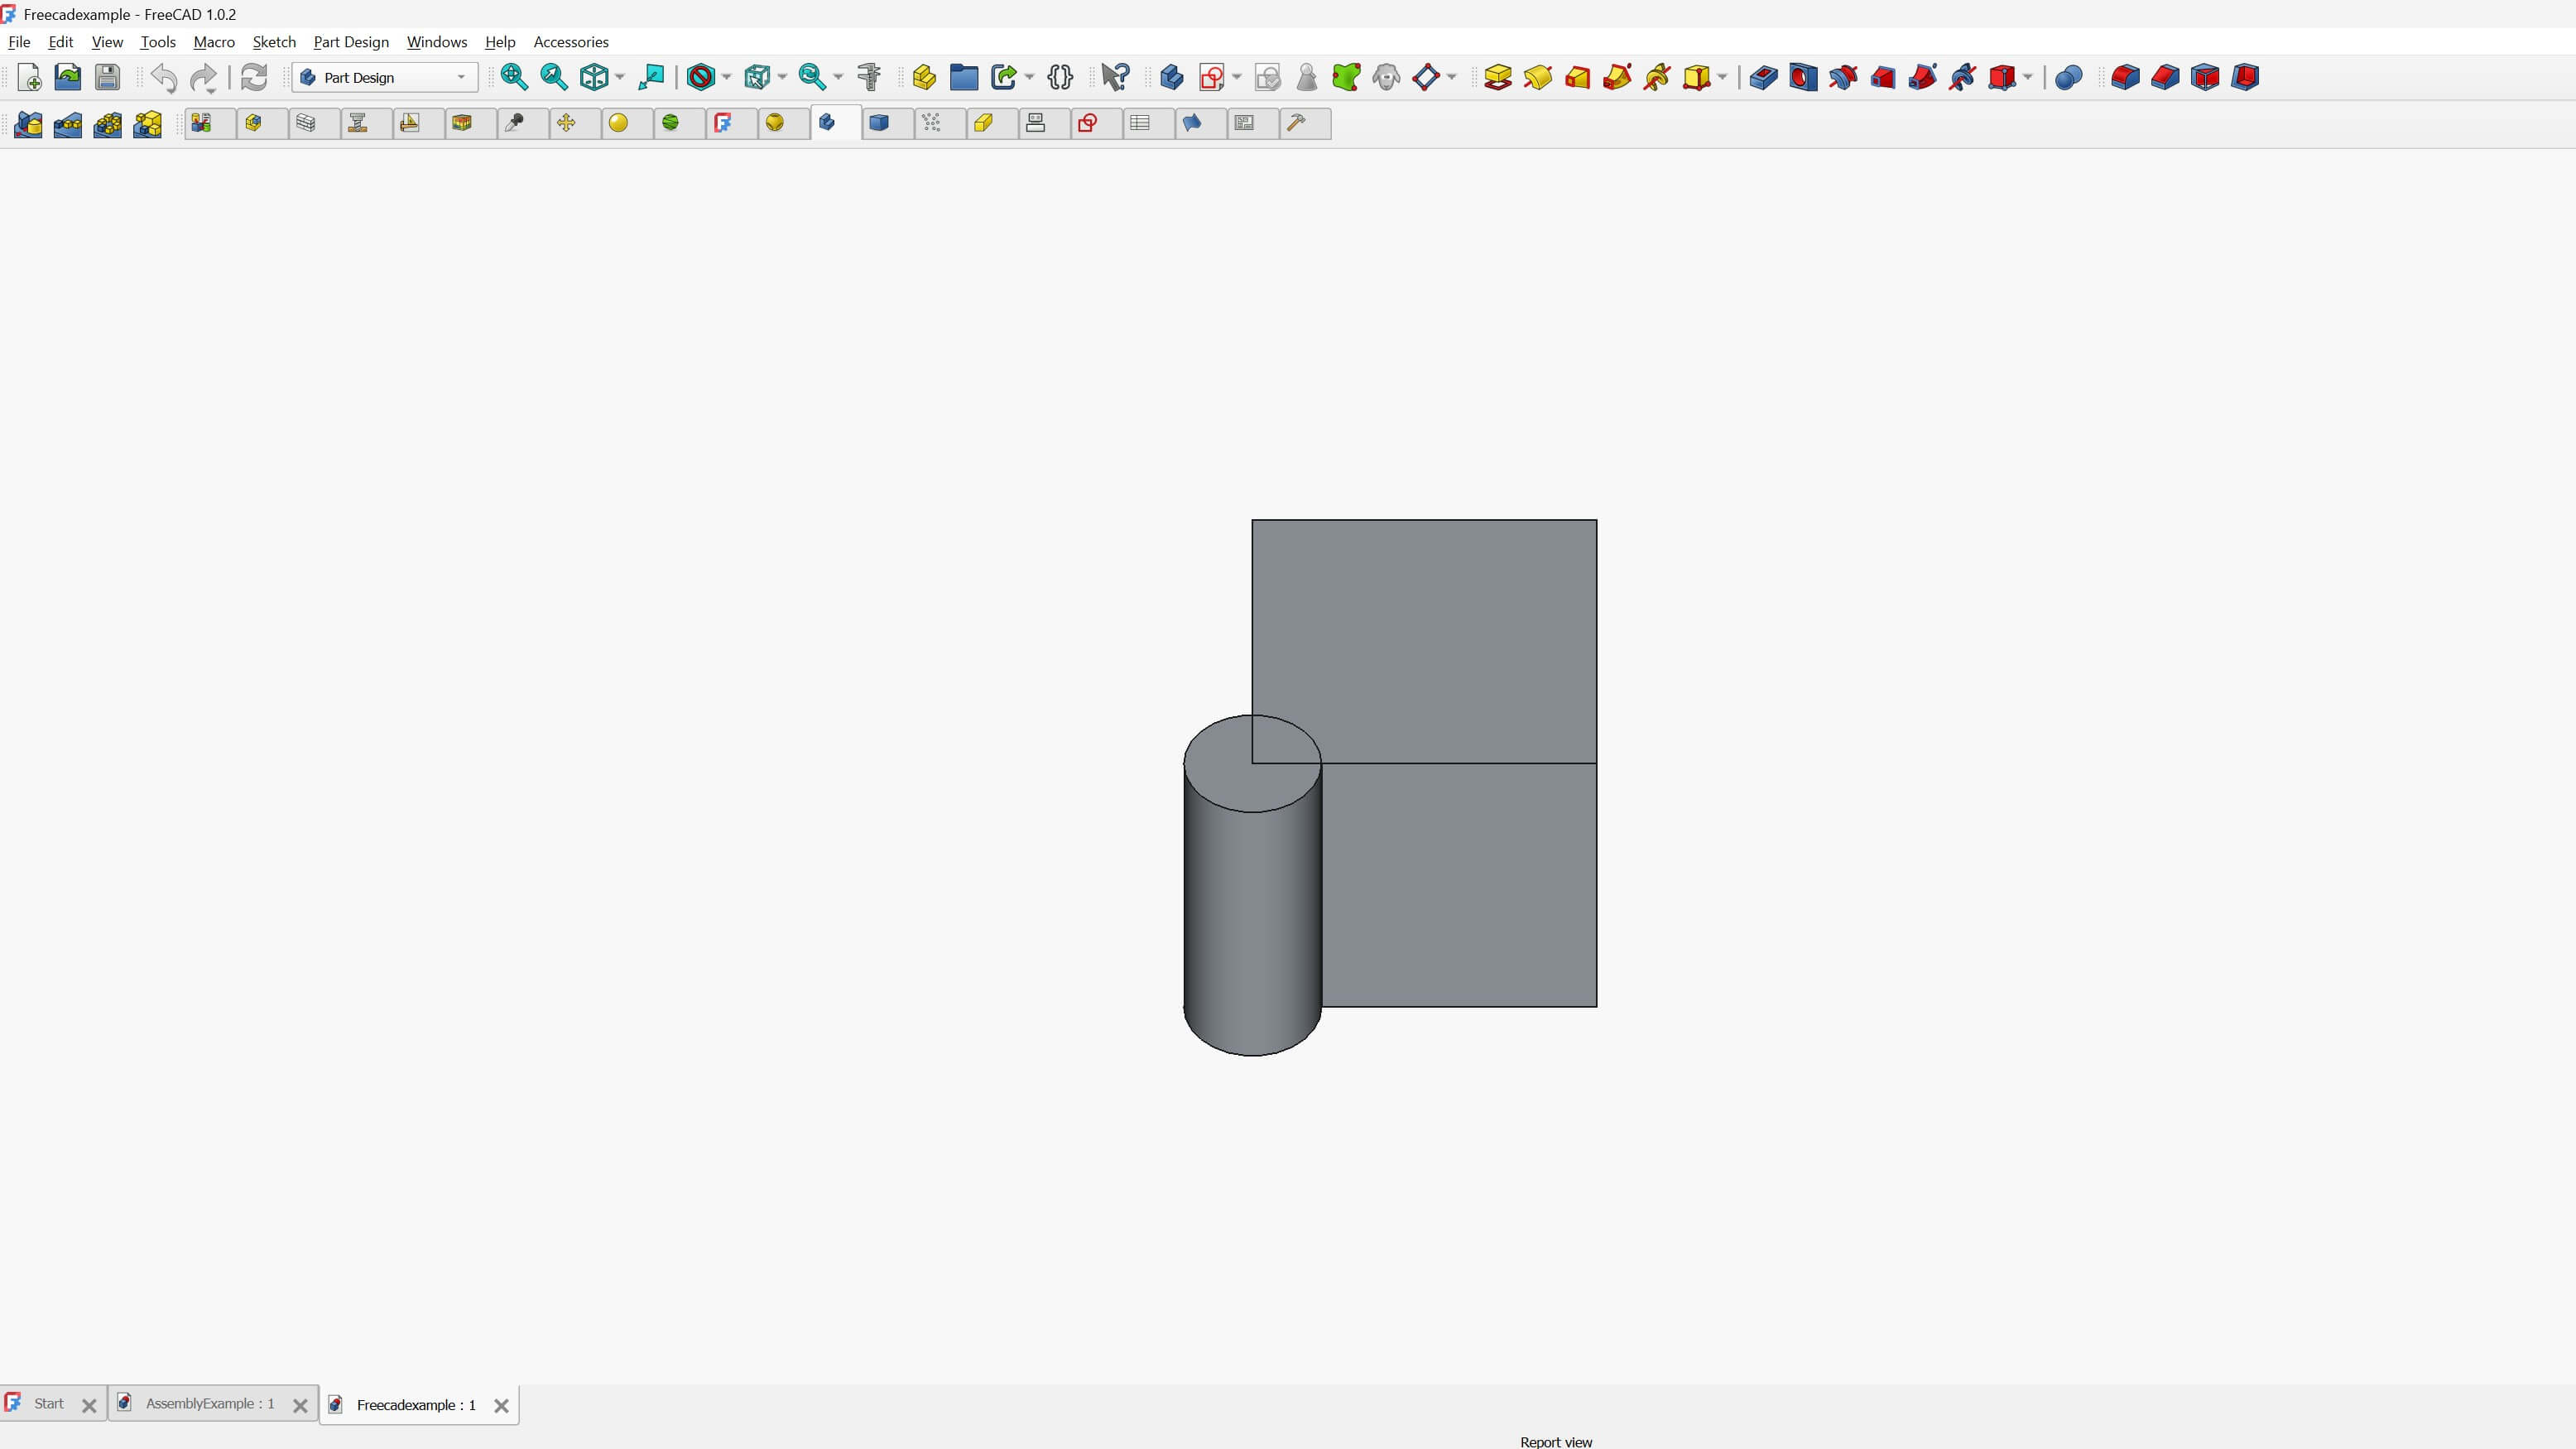
Task: Open the Part Design workbench selector
Action: click(x=384, y=77)
